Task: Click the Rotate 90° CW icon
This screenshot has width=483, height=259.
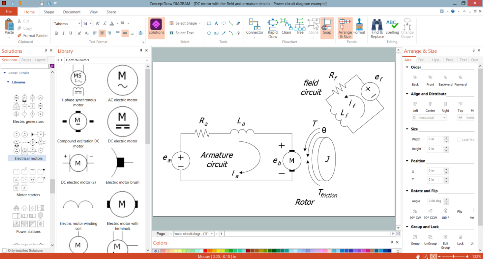Action: [415, 211]
